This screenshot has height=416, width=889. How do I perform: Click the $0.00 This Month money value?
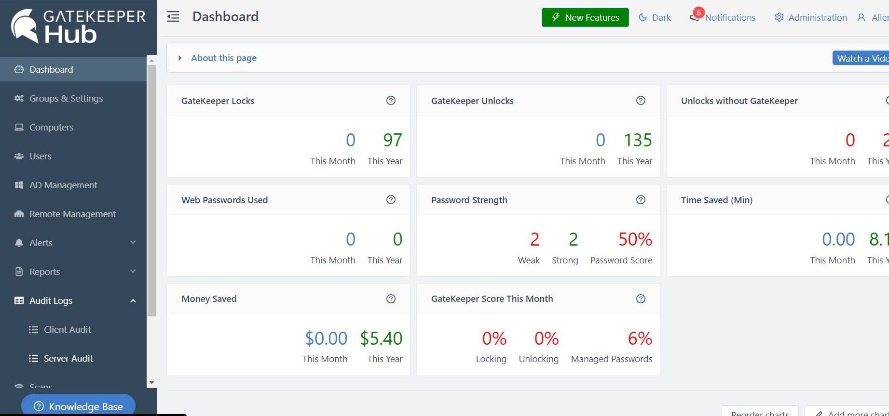(326, 338)
